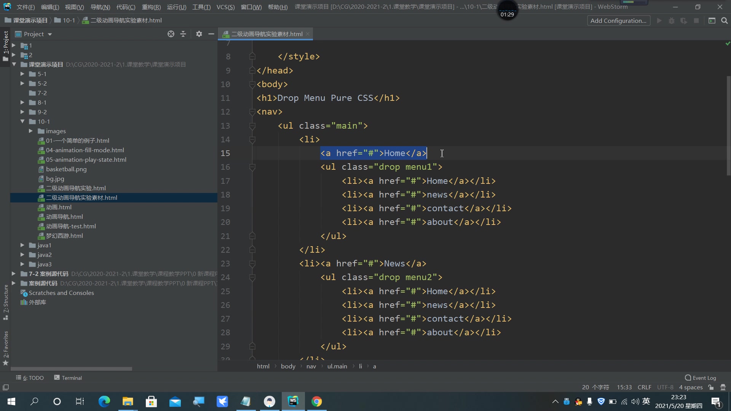The height and width of the screenshot is (411, 731).
Task: Expand the java1 folder
Action: (x=22, y=245)
